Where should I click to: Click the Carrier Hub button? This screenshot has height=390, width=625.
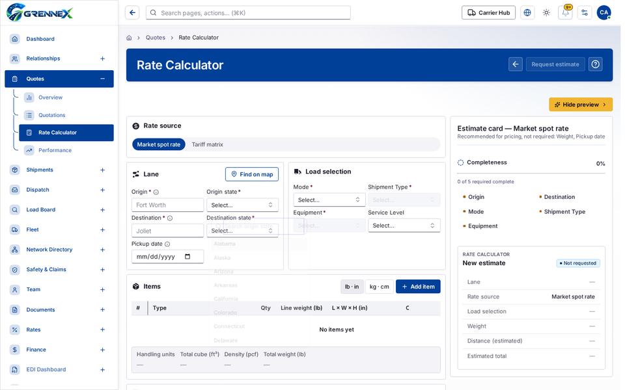[488, 13]
